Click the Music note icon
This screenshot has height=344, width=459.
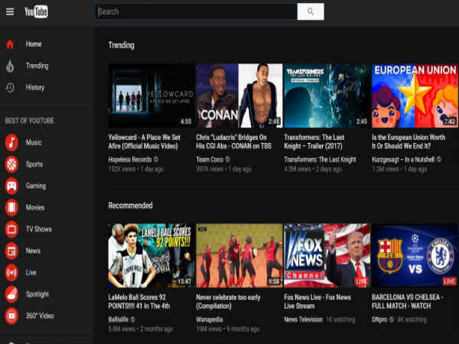click(11, 142)
